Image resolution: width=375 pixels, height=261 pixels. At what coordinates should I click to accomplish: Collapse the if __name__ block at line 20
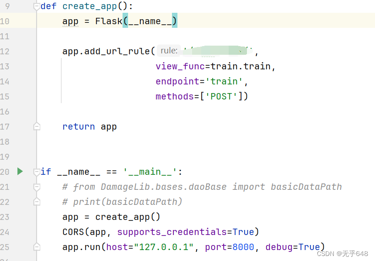point(37,172)
